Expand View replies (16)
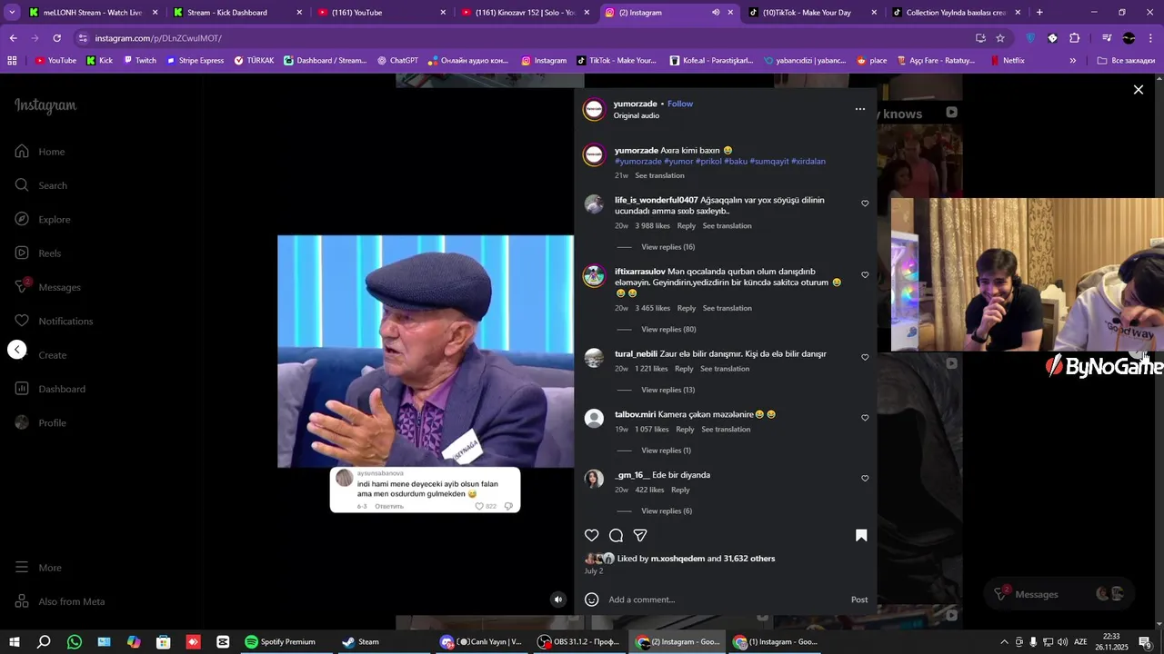 (x=667, y=247)
